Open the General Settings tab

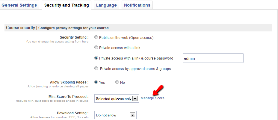[19, 5]
